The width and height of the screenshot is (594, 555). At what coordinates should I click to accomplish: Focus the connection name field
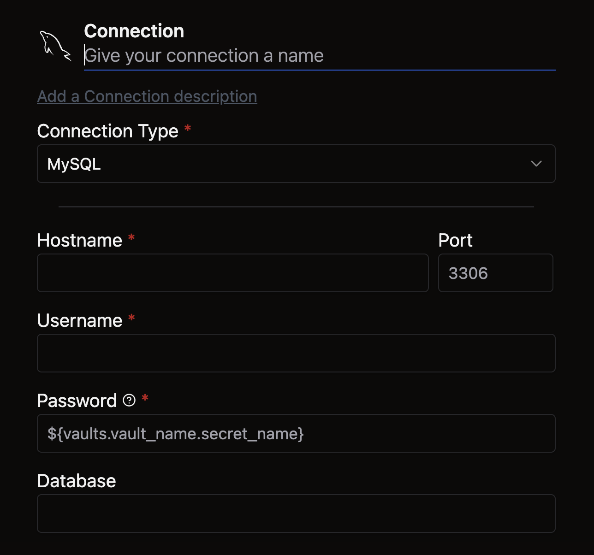click(x=319, y=56)
